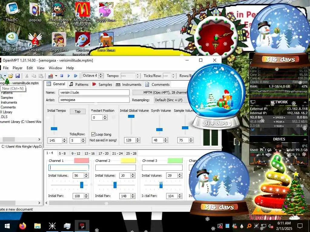This screenshot has height=232, width=310.
Task: Toggle the Loop Song checkbox
Action: click(93, 134)
